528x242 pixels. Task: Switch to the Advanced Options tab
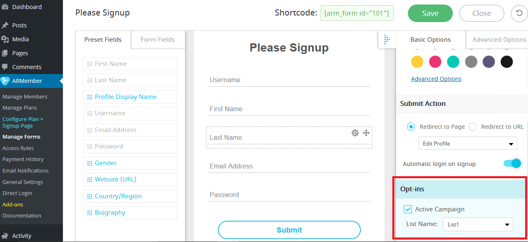pos(497,40)
